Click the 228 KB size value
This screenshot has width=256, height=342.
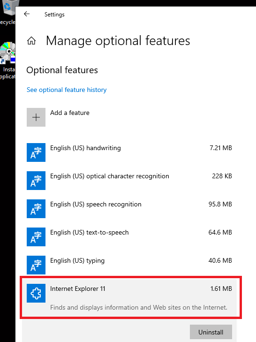[x=222, y=176]
